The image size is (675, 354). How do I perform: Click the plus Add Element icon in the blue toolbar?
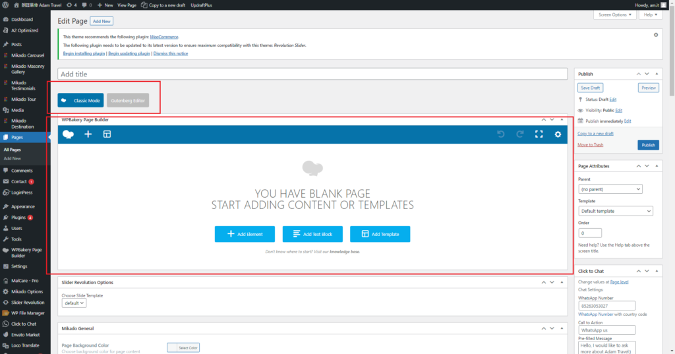coord(88,134)
